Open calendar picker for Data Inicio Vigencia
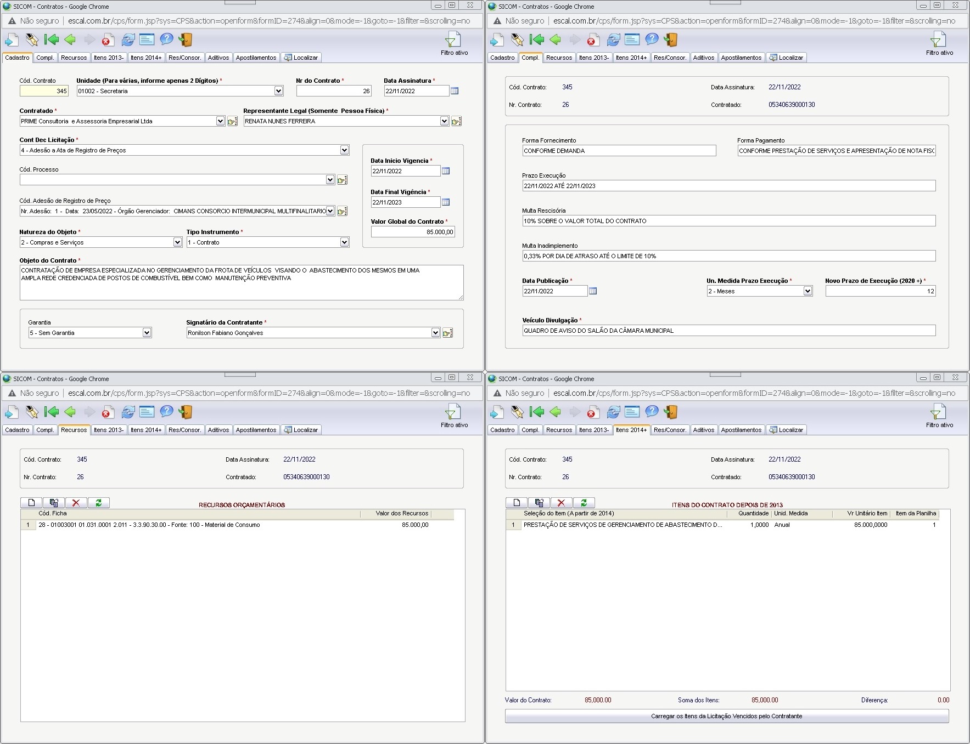 coord(446,171)
